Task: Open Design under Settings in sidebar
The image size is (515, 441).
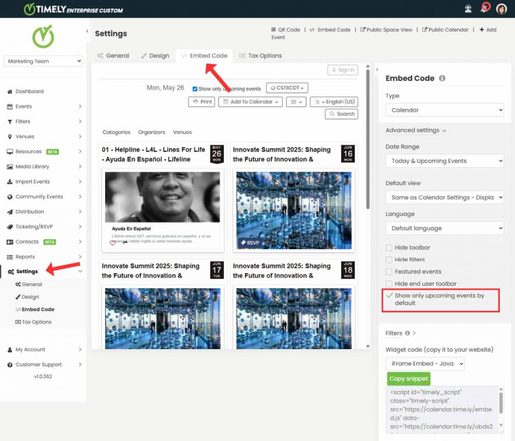Action: coord(27,297)
